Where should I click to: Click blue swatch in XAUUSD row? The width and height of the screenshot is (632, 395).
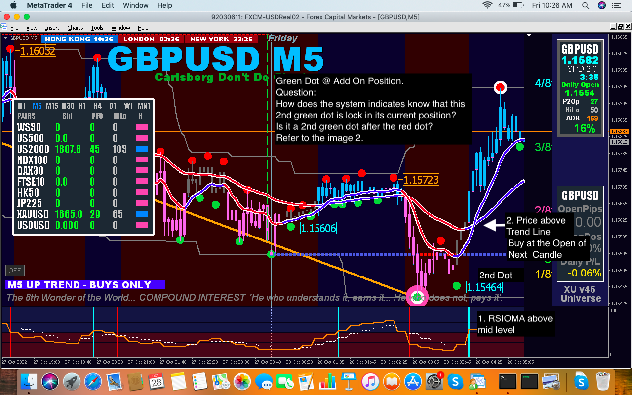tap(142, 214)
